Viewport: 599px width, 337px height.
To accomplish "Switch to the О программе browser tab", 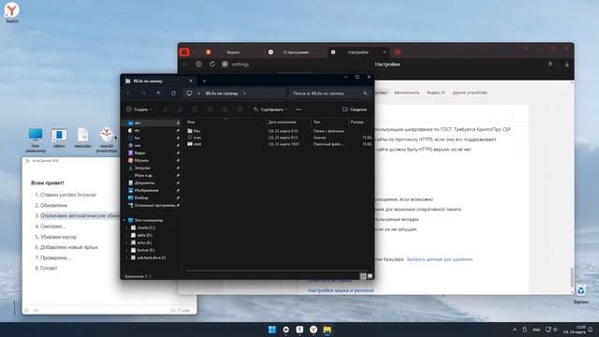I will (296, 52).
